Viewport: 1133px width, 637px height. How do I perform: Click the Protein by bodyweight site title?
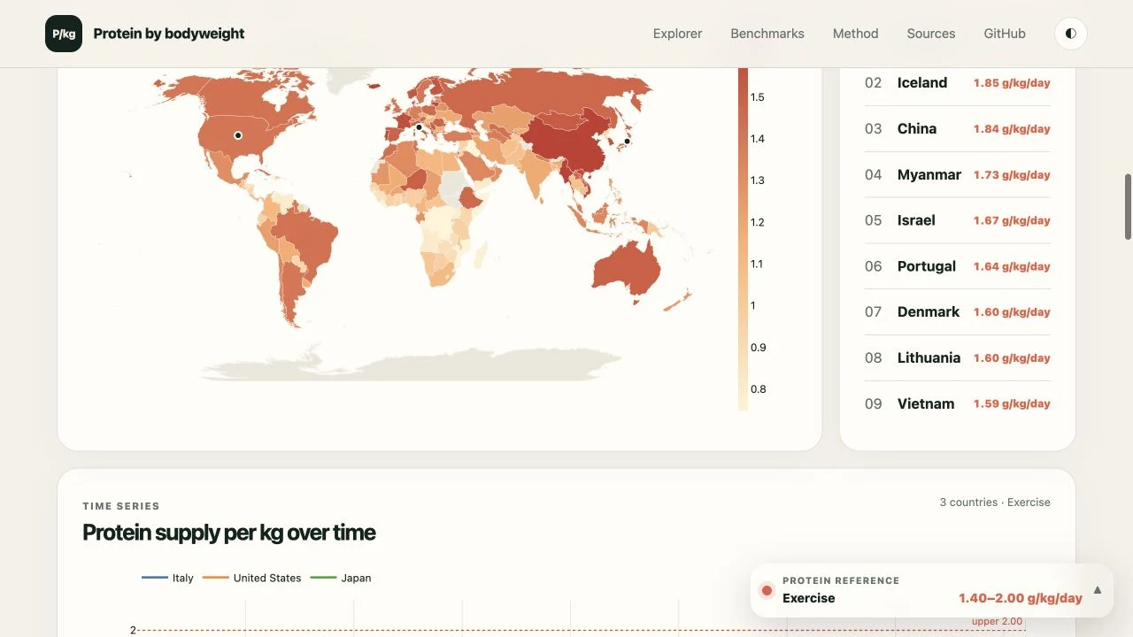(x=169, y=34)
